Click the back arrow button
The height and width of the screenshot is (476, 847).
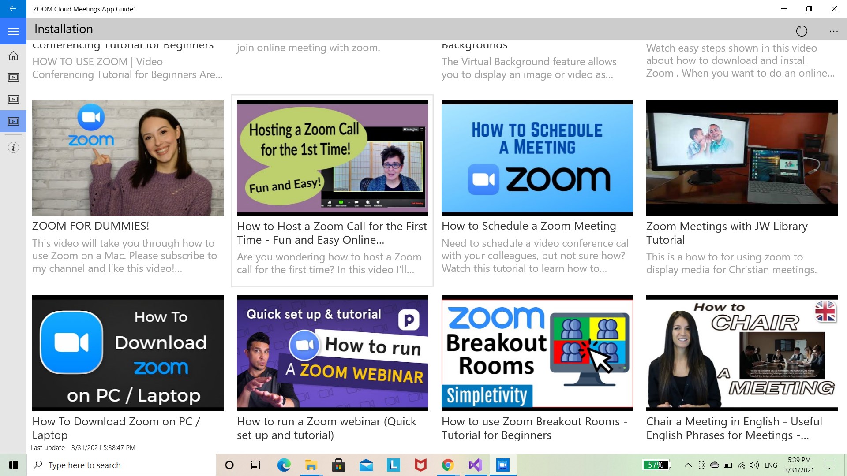pos(13,9)
